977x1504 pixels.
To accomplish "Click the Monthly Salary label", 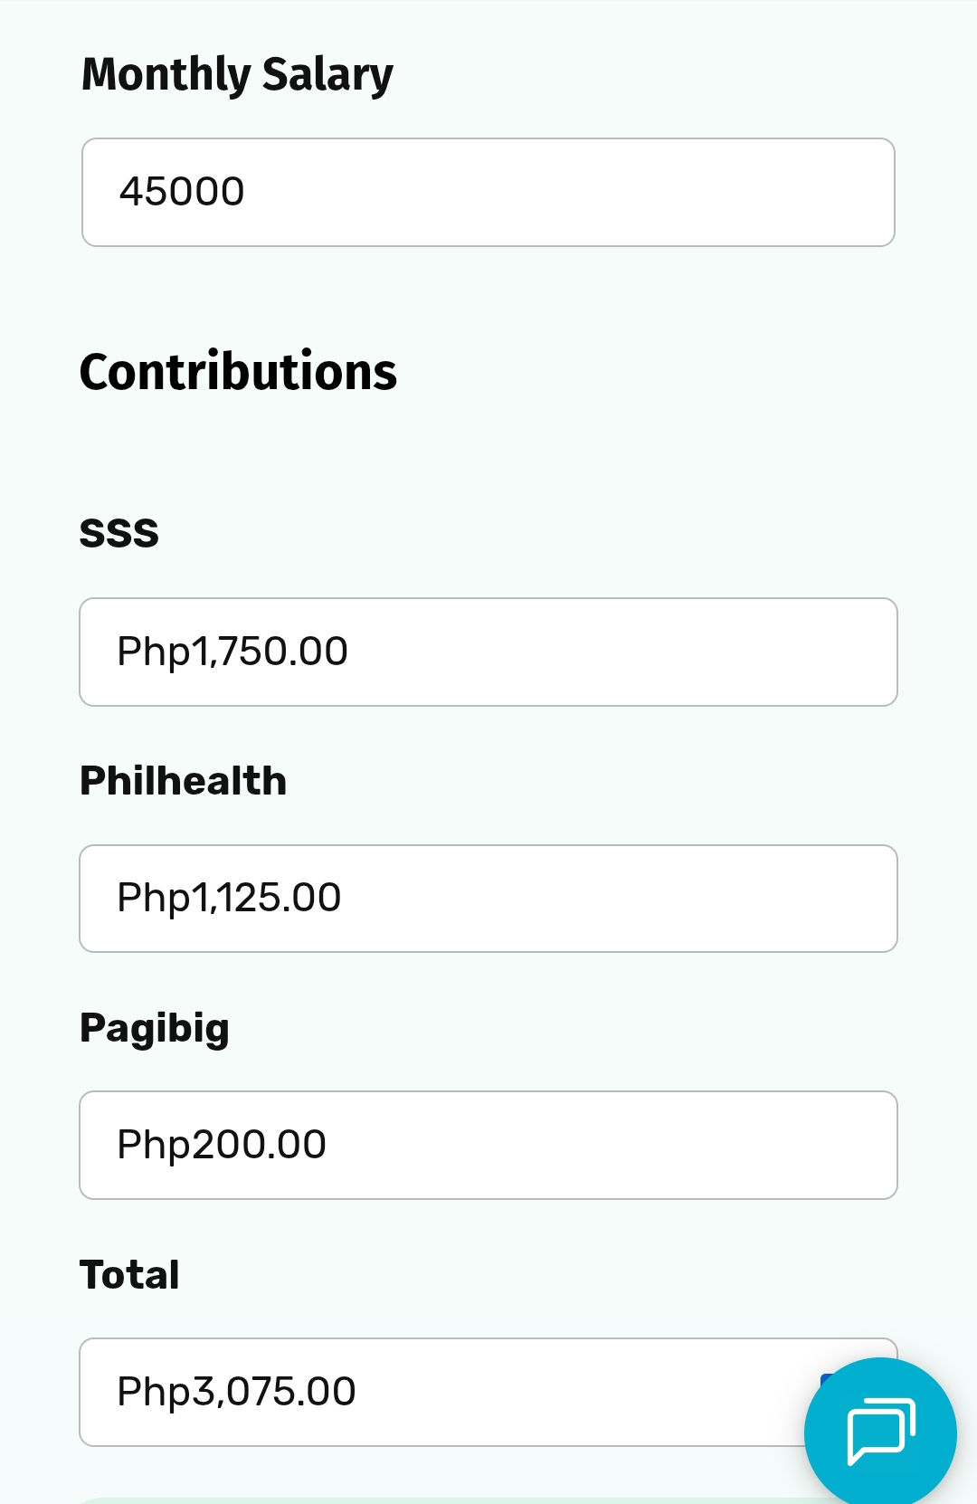I will click(237, 74).
